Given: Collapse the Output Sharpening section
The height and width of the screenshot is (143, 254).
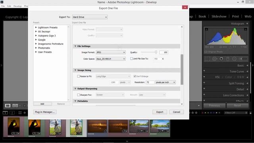Looking at the screenshot, I should coord(75,89).
